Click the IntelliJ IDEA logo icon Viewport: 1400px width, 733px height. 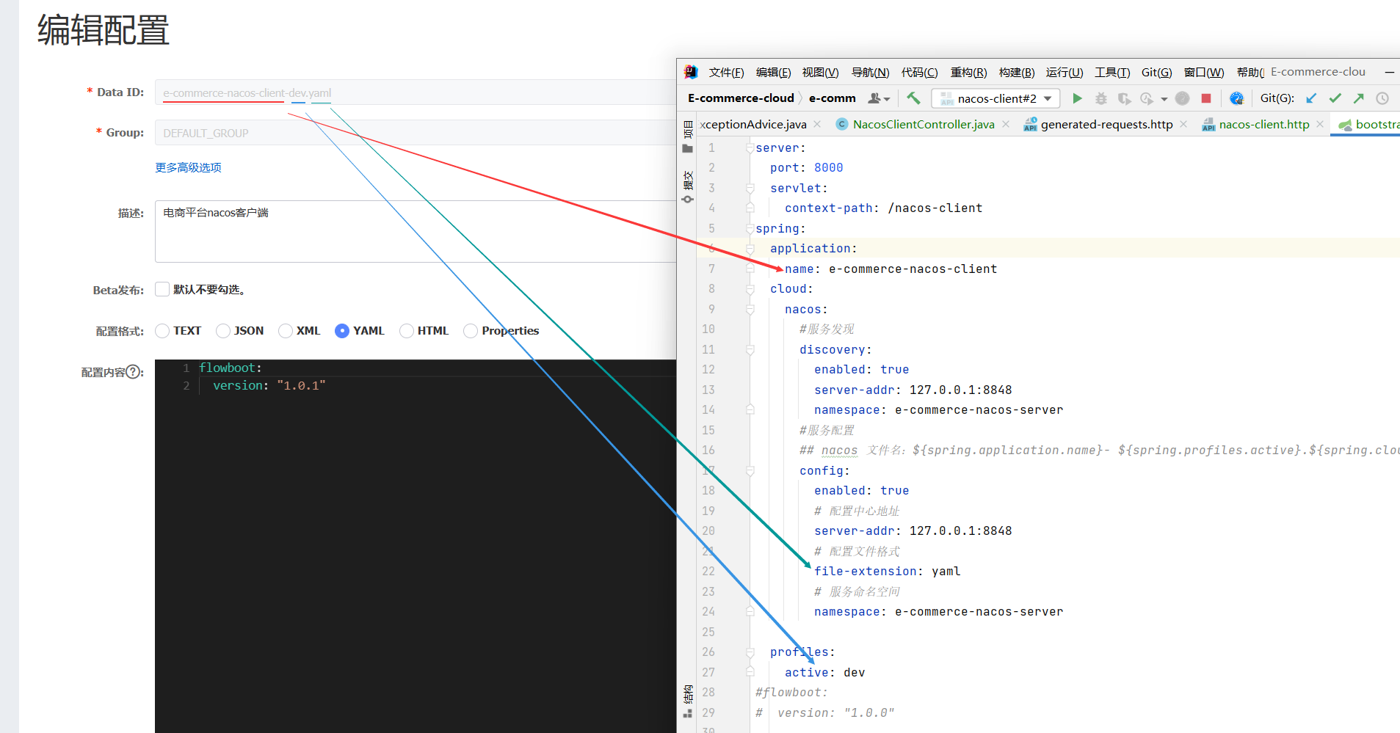pyautogui.click(x=690, y=72)
